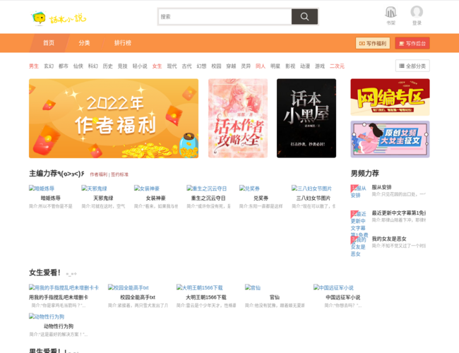Viewport: 459px width, 353px height.
Task: Choose the 玄幻 category link
Action: tap(49, 66)
